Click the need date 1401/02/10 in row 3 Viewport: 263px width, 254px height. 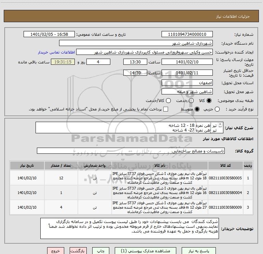coord(27,207)
